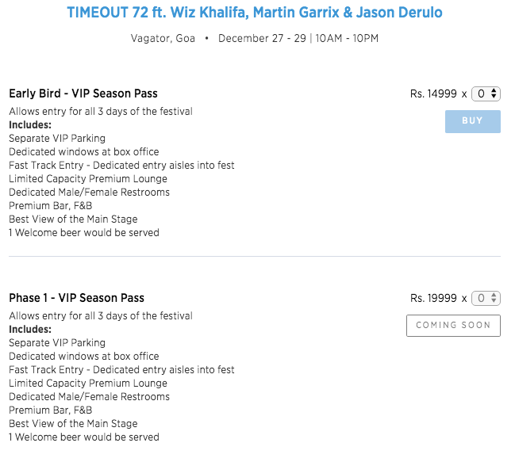
Task: Click the Phase 1 quantity down arrow
Action: tap(494, 300)
